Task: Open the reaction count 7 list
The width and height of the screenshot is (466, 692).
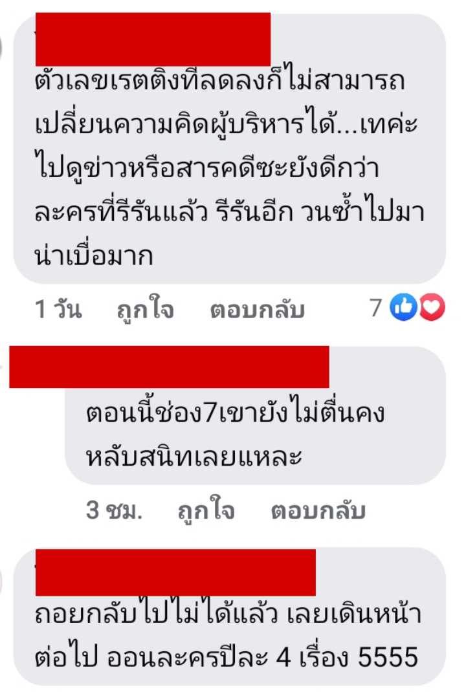Action: pos(376,308)
